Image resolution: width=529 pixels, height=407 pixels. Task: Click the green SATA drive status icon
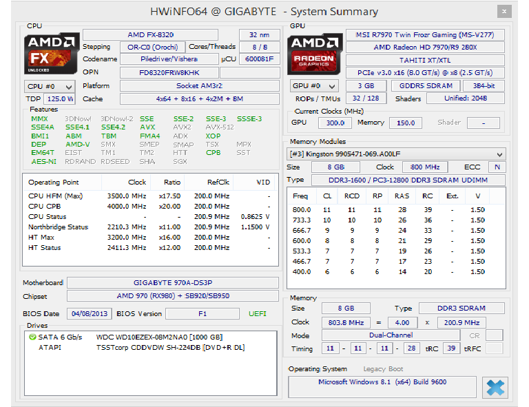click(32, 337)
